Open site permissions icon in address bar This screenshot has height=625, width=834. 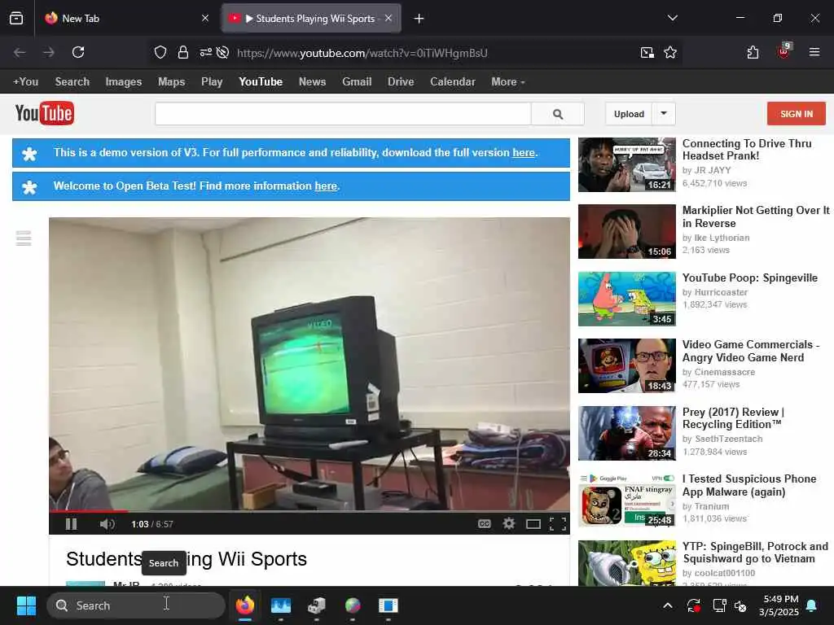(x=206, y=52)
